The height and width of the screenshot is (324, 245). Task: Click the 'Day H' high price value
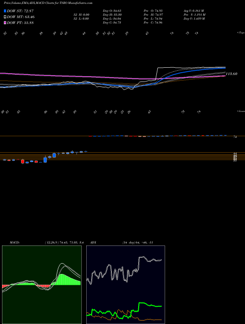point(112,14)
